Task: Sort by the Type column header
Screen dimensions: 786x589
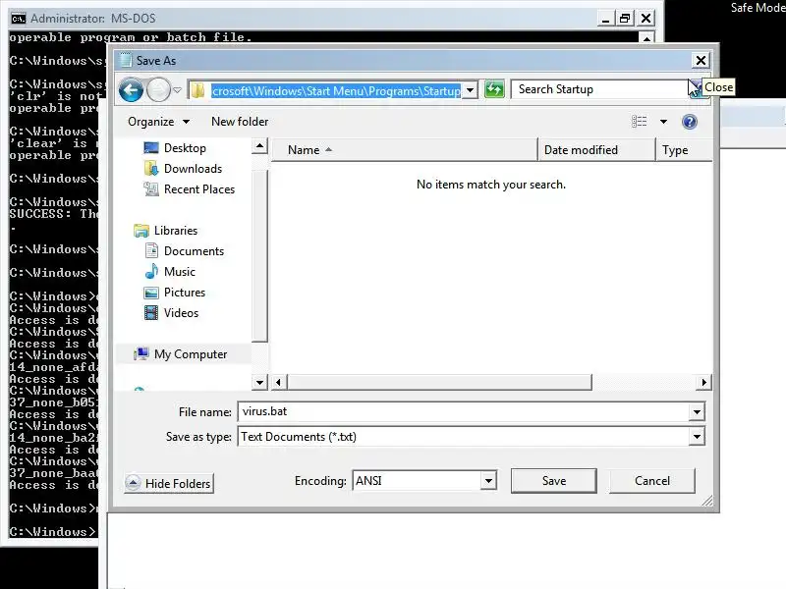Action: tap(684, 150)
